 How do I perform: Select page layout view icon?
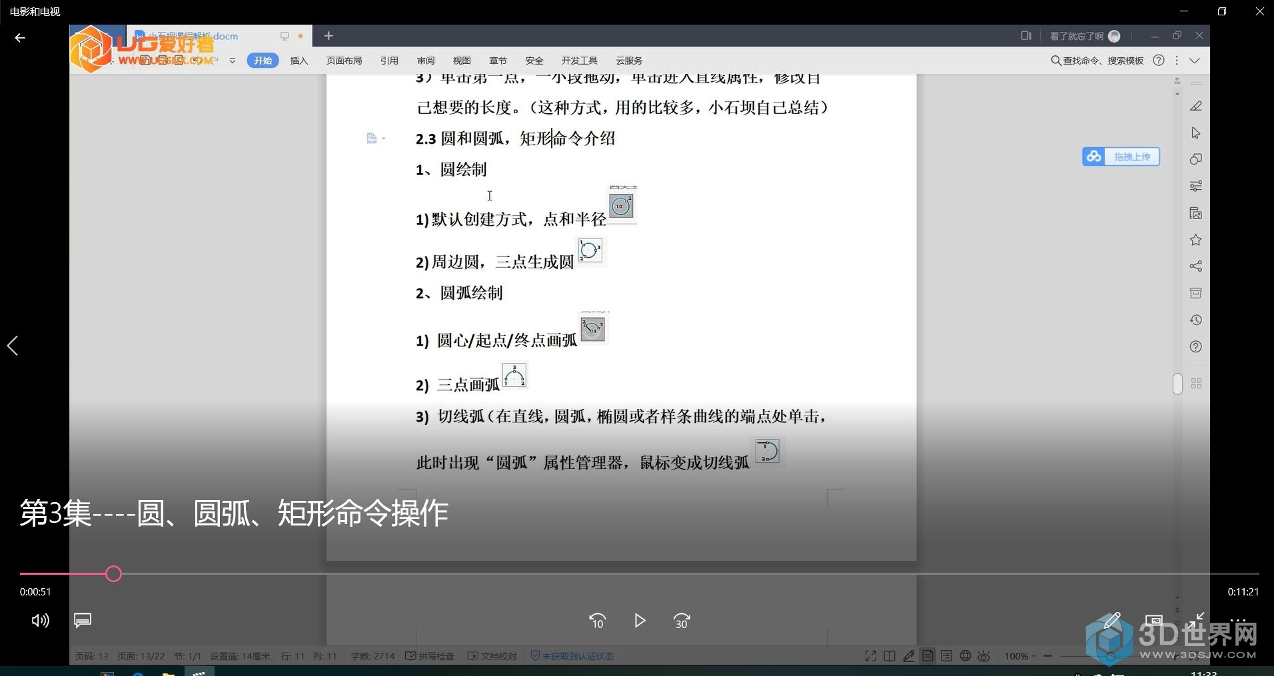(928, 656)
